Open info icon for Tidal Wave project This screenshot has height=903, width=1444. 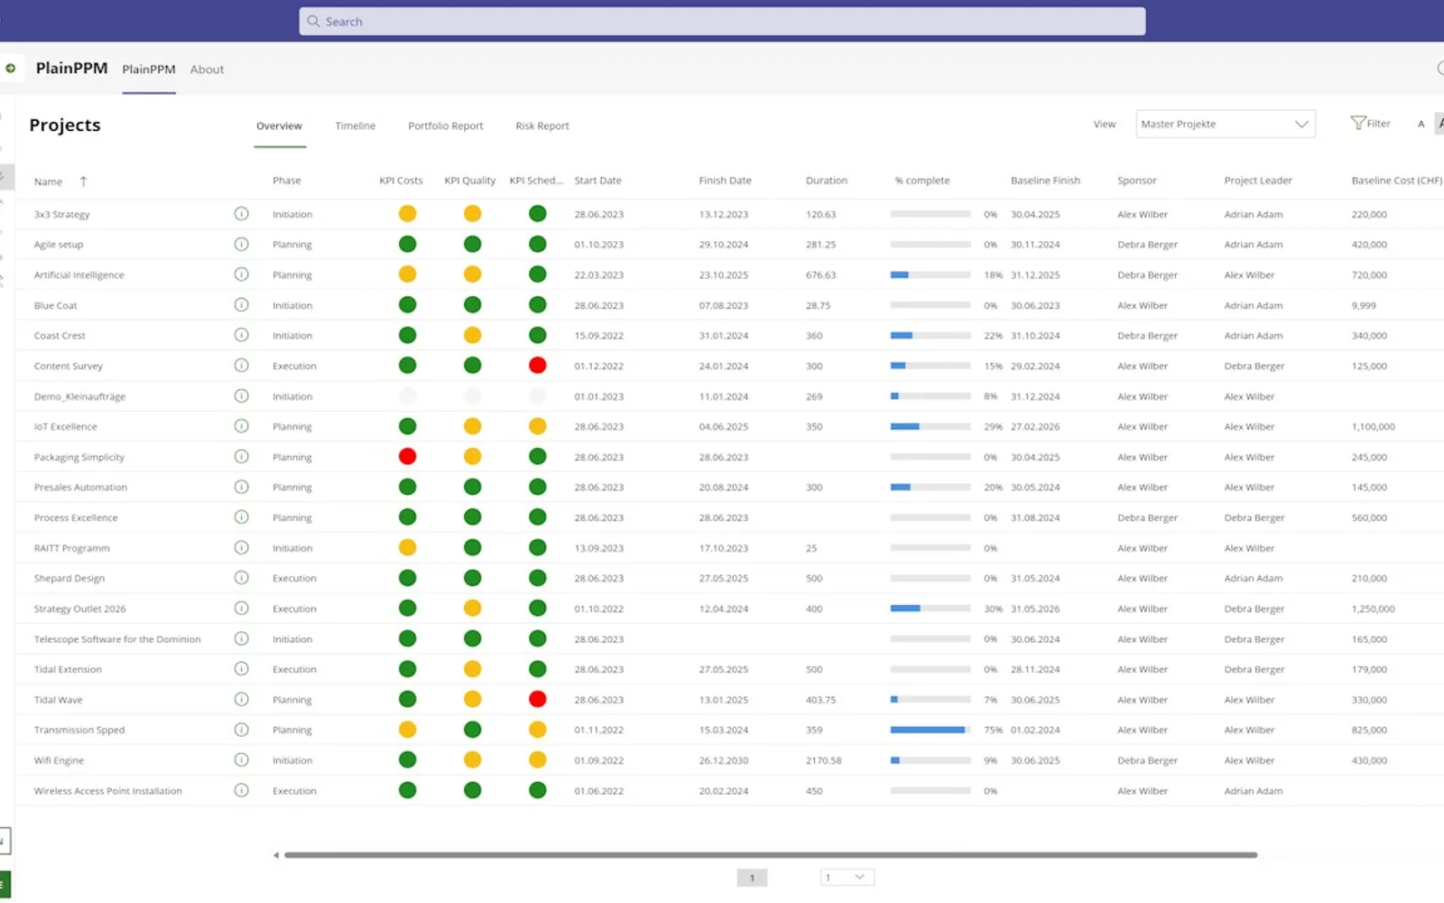point(241,699)
